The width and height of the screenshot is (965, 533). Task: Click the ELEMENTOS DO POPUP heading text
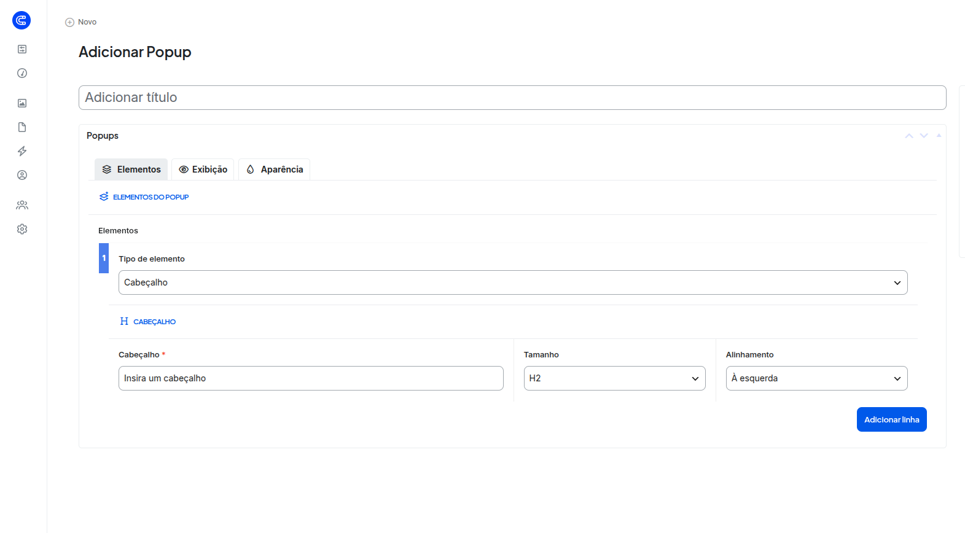tap(150, 197)
